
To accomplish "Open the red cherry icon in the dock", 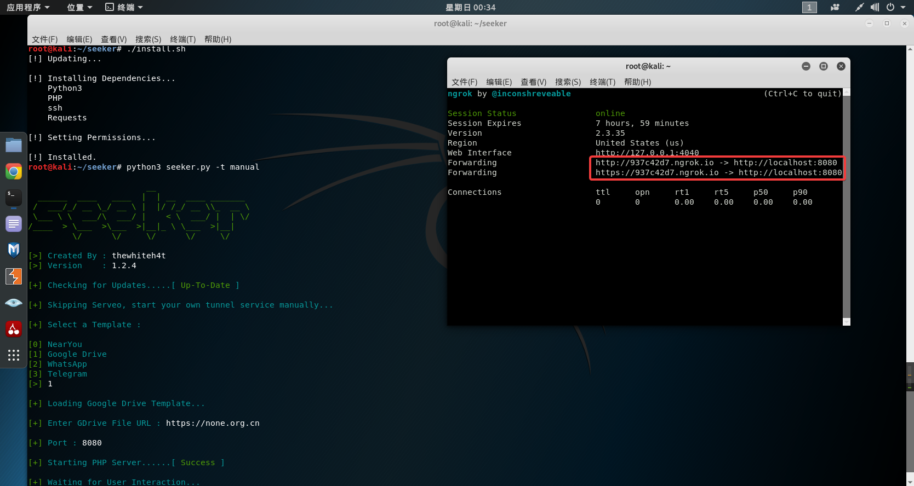I will click(14, 329).
